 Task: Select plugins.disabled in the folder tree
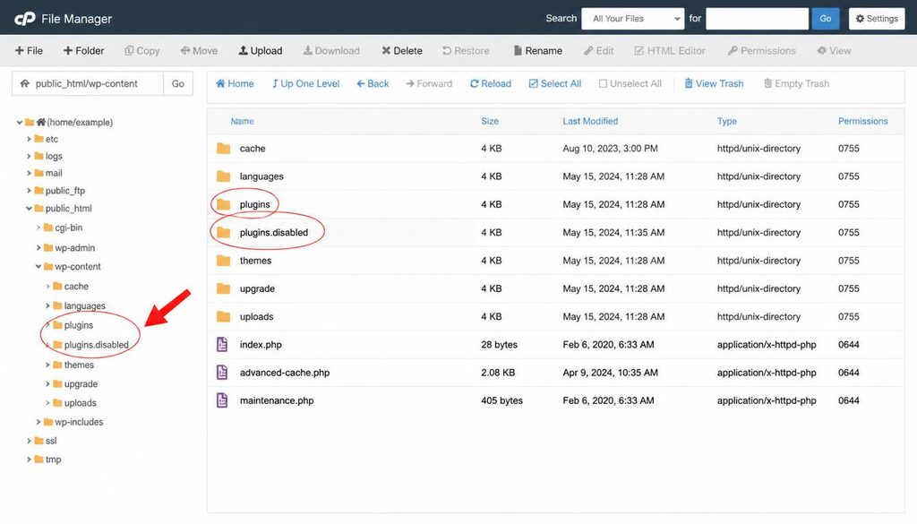click(x=96, y=345)
